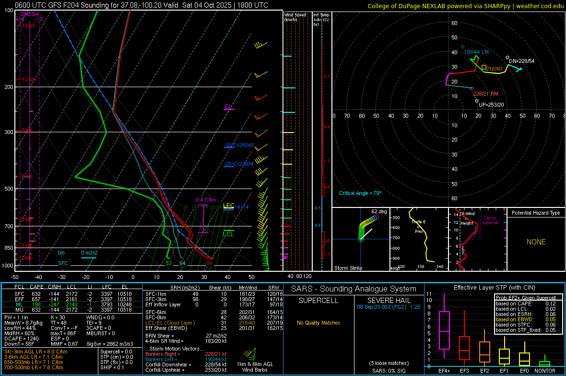Image resolution: width=566 pixels, height=376 pixels.
Task: Click the 08 Sep 03 00Z (FGZ) hail match
Action: click(389, 307)
